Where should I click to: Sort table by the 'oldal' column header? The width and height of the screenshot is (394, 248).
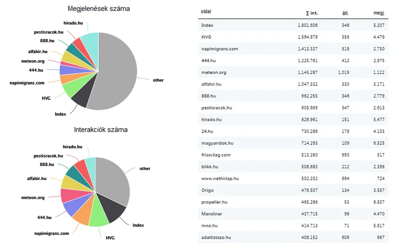click(x=206, y=12)
